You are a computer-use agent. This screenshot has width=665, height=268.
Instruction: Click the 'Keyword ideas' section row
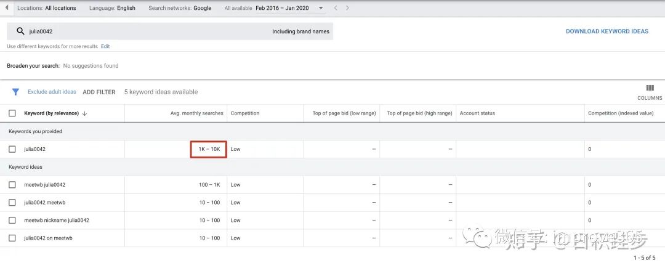tap(332, 167)
